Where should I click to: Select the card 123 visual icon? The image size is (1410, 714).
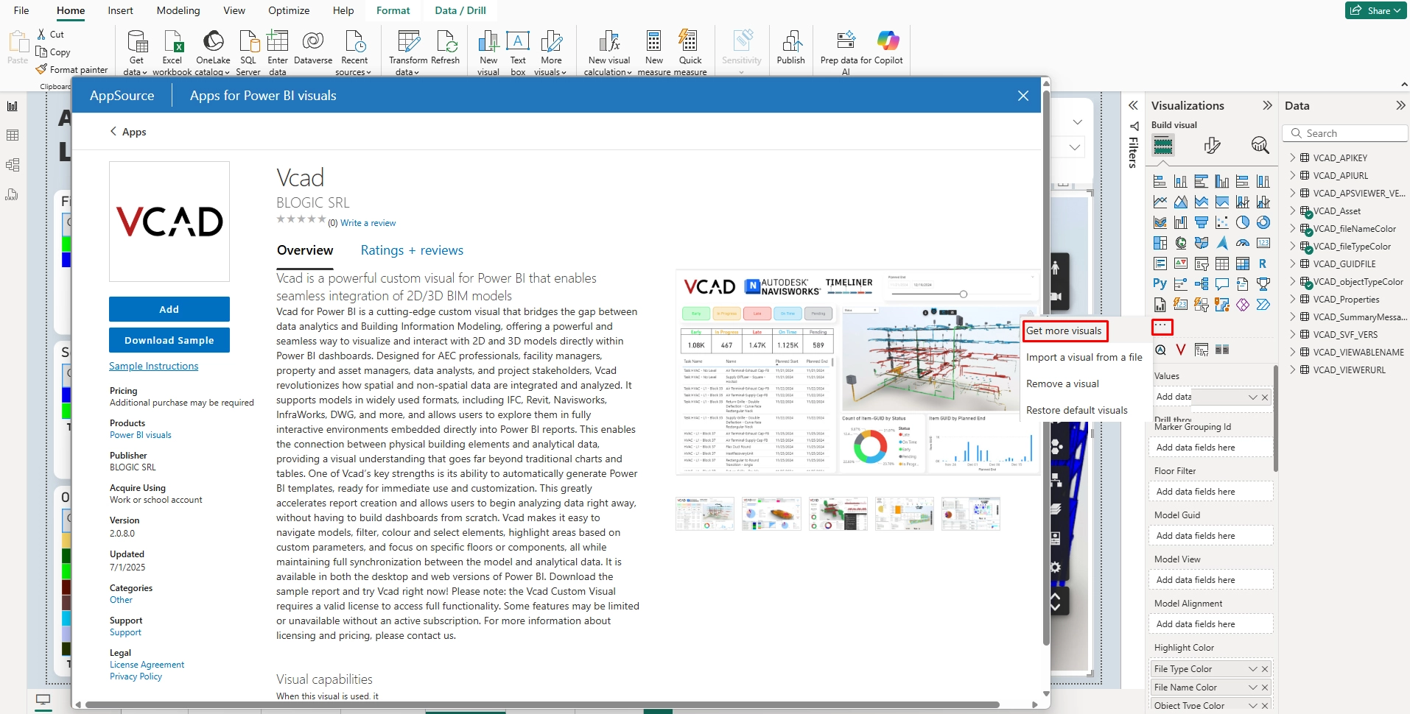(1263, 243)
